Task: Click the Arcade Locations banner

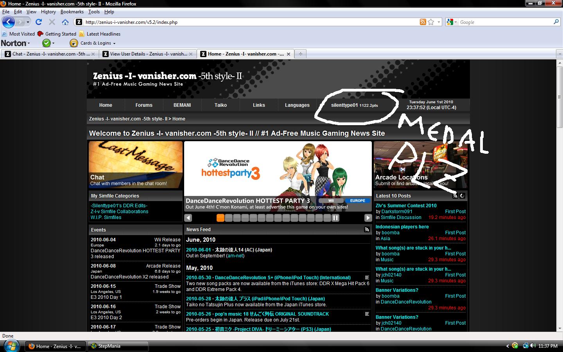Action: 421,165
